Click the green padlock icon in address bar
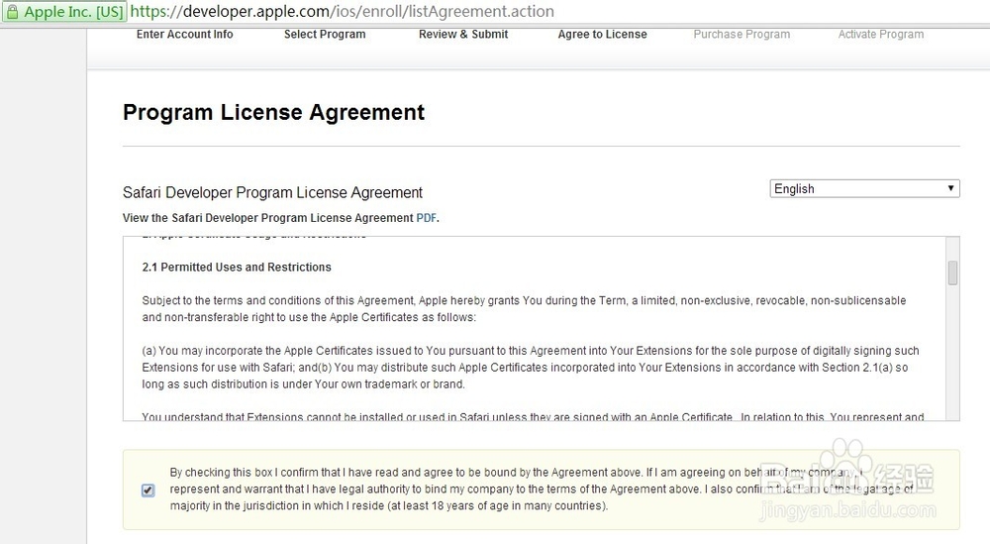The image size is (990, 544). pos(12,12)
